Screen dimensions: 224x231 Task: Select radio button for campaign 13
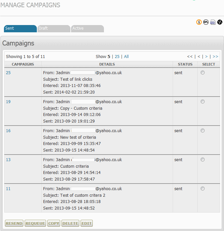click(203, 159)
